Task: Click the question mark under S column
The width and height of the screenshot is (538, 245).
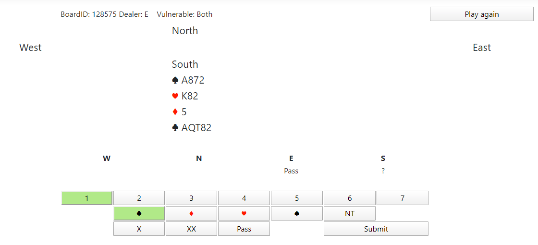Action: [x=383, y=171]
